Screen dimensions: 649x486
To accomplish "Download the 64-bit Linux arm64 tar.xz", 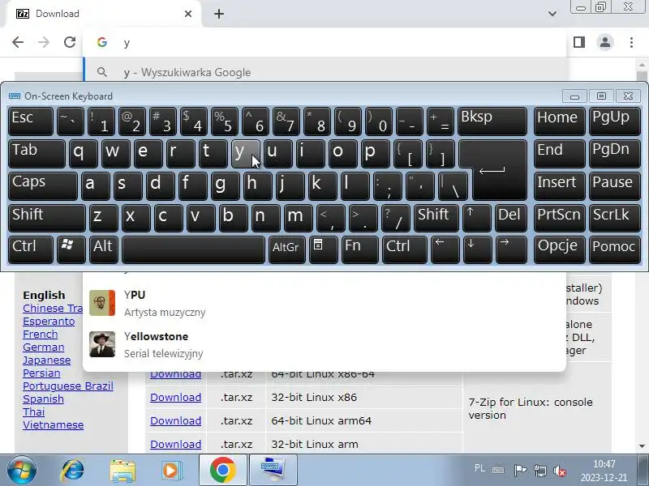I will point(175,420).
